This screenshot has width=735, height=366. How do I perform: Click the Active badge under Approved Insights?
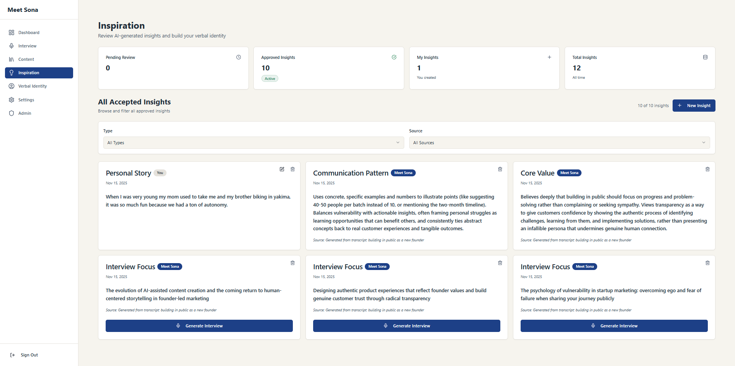(x=270, y=79)
